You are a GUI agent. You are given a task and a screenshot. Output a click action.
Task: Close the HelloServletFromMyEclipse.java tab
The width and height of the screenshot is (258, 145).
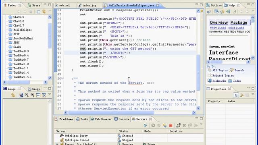pos(158,5)
